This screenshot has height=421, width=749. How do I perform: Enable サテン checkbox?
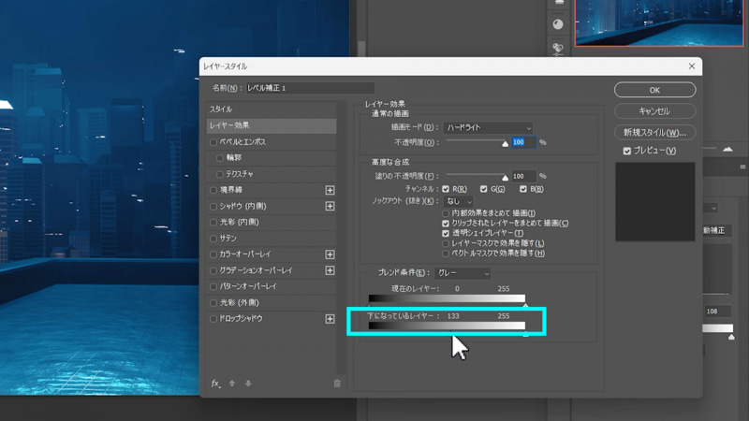click(213, 239)
